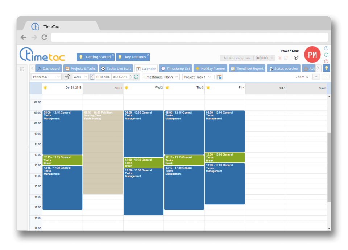Open the PM user avatar
The height and width of the screenshot is (250, 348).
312,55
